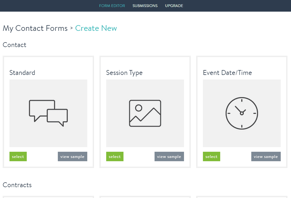This screenshot has width=291, height=198.
Task: Click the Upgrade menu item
Action: 174,6
